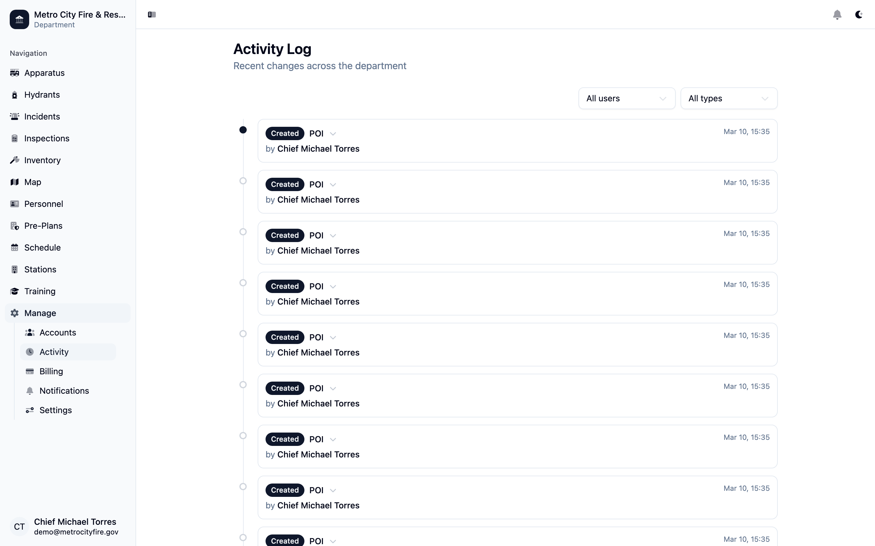Viewport: 875px width, 546px height.
Task: Open the All types filter dropdown
Action: pyautogui.click(x=729, y=98)
